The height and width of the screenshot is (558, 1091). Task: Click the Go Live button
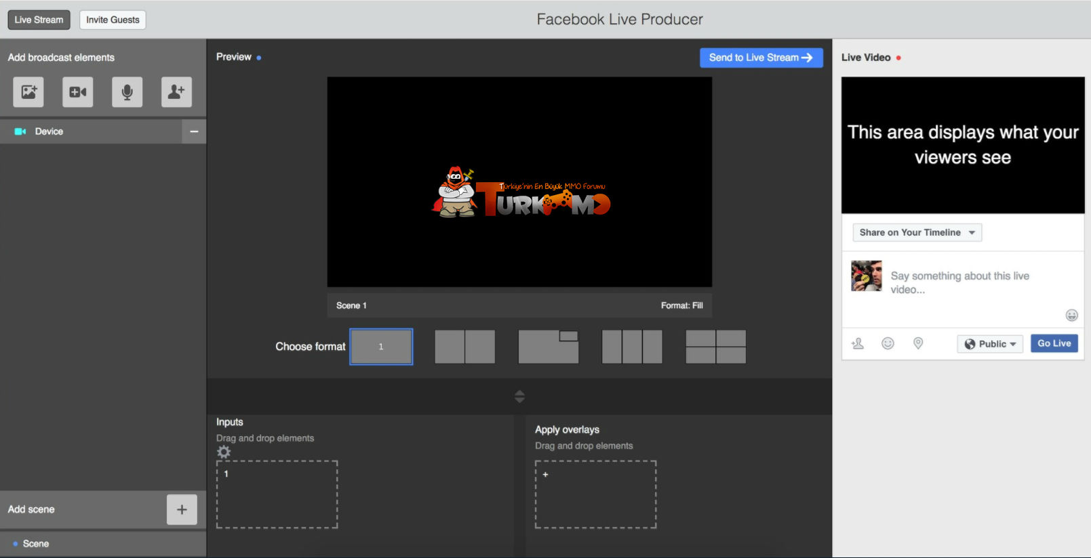click(1054, 343)
